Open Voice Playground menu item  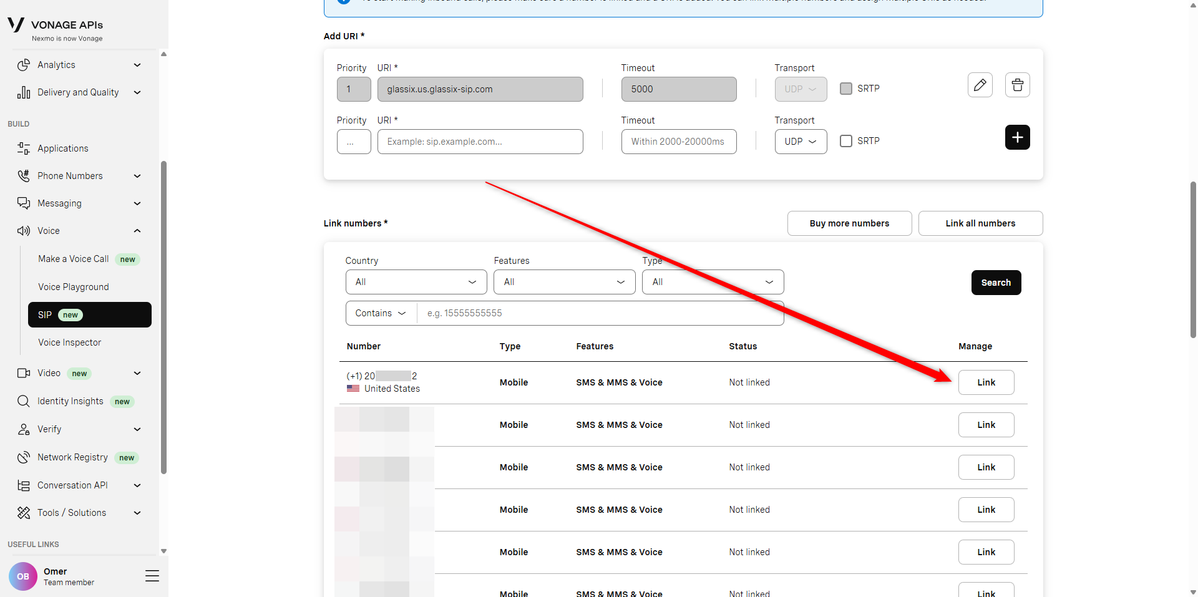point(89,287)
